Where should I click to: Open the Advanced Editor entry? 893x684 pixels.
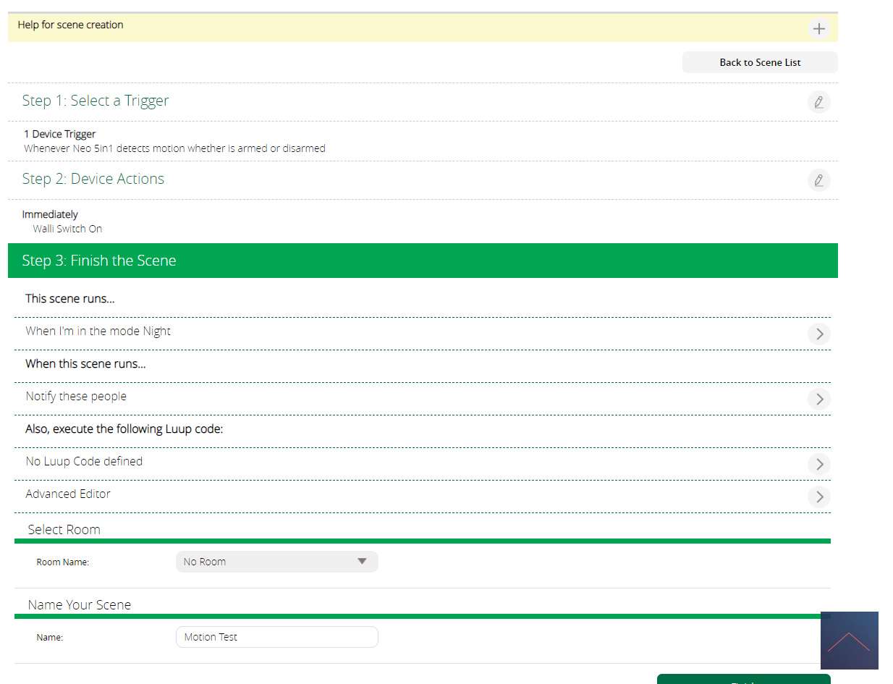68,494
